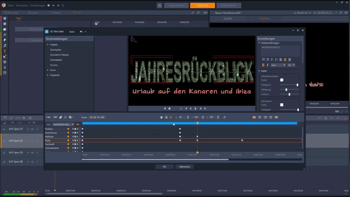
Task: Expand the Szene tree node
Action: click(x=48, y=70)
